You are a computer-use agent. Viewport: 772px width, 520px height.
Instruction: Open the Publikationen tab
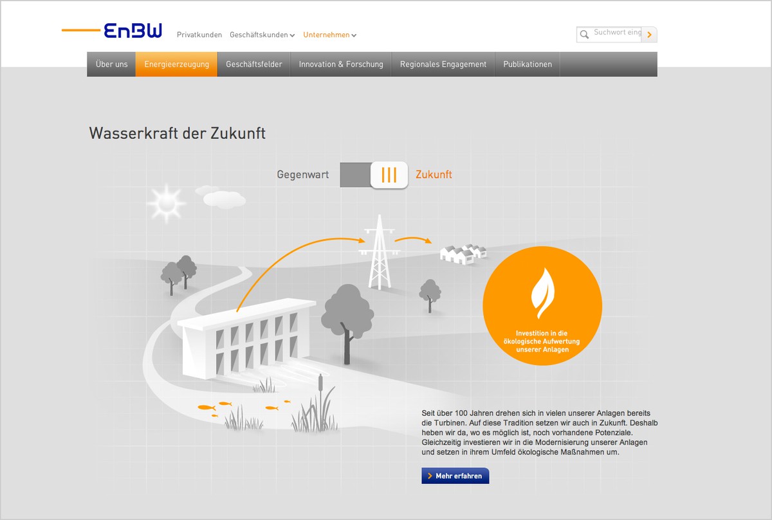coord(528,64)
